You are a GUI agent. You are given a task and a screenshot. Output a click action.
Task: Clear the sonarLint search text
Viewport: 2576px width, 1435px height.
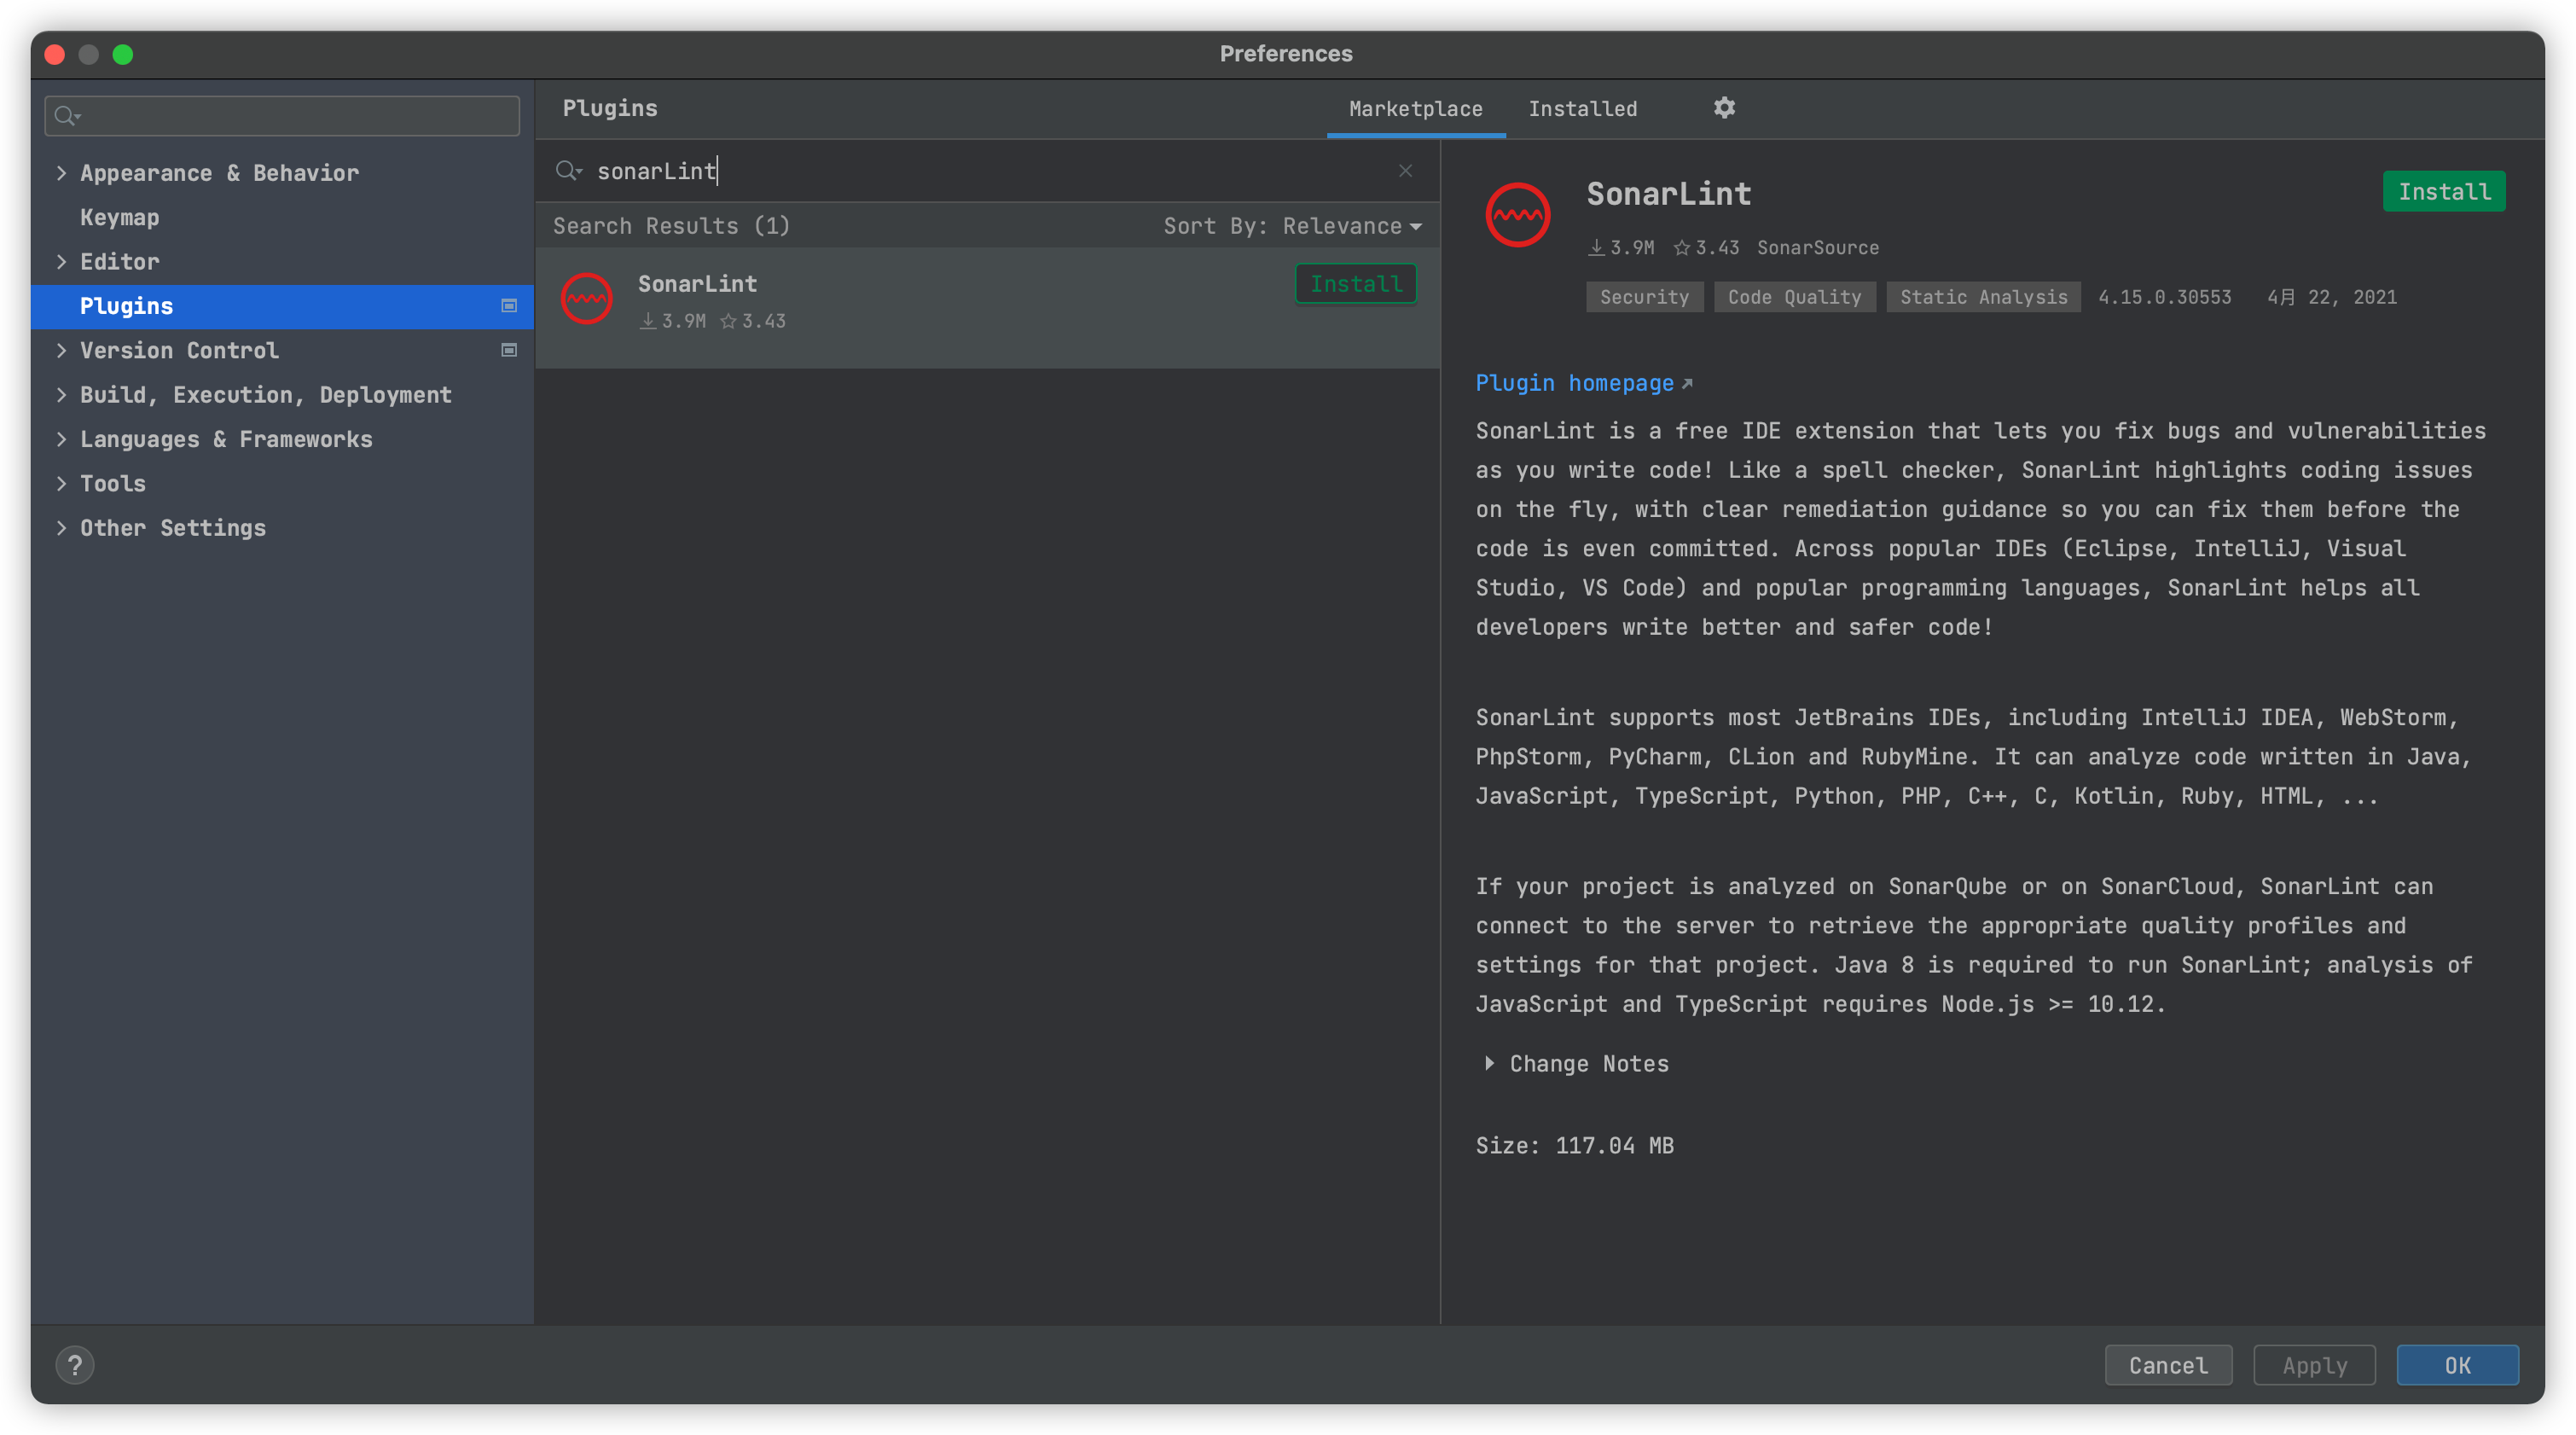click(1405, 171)
